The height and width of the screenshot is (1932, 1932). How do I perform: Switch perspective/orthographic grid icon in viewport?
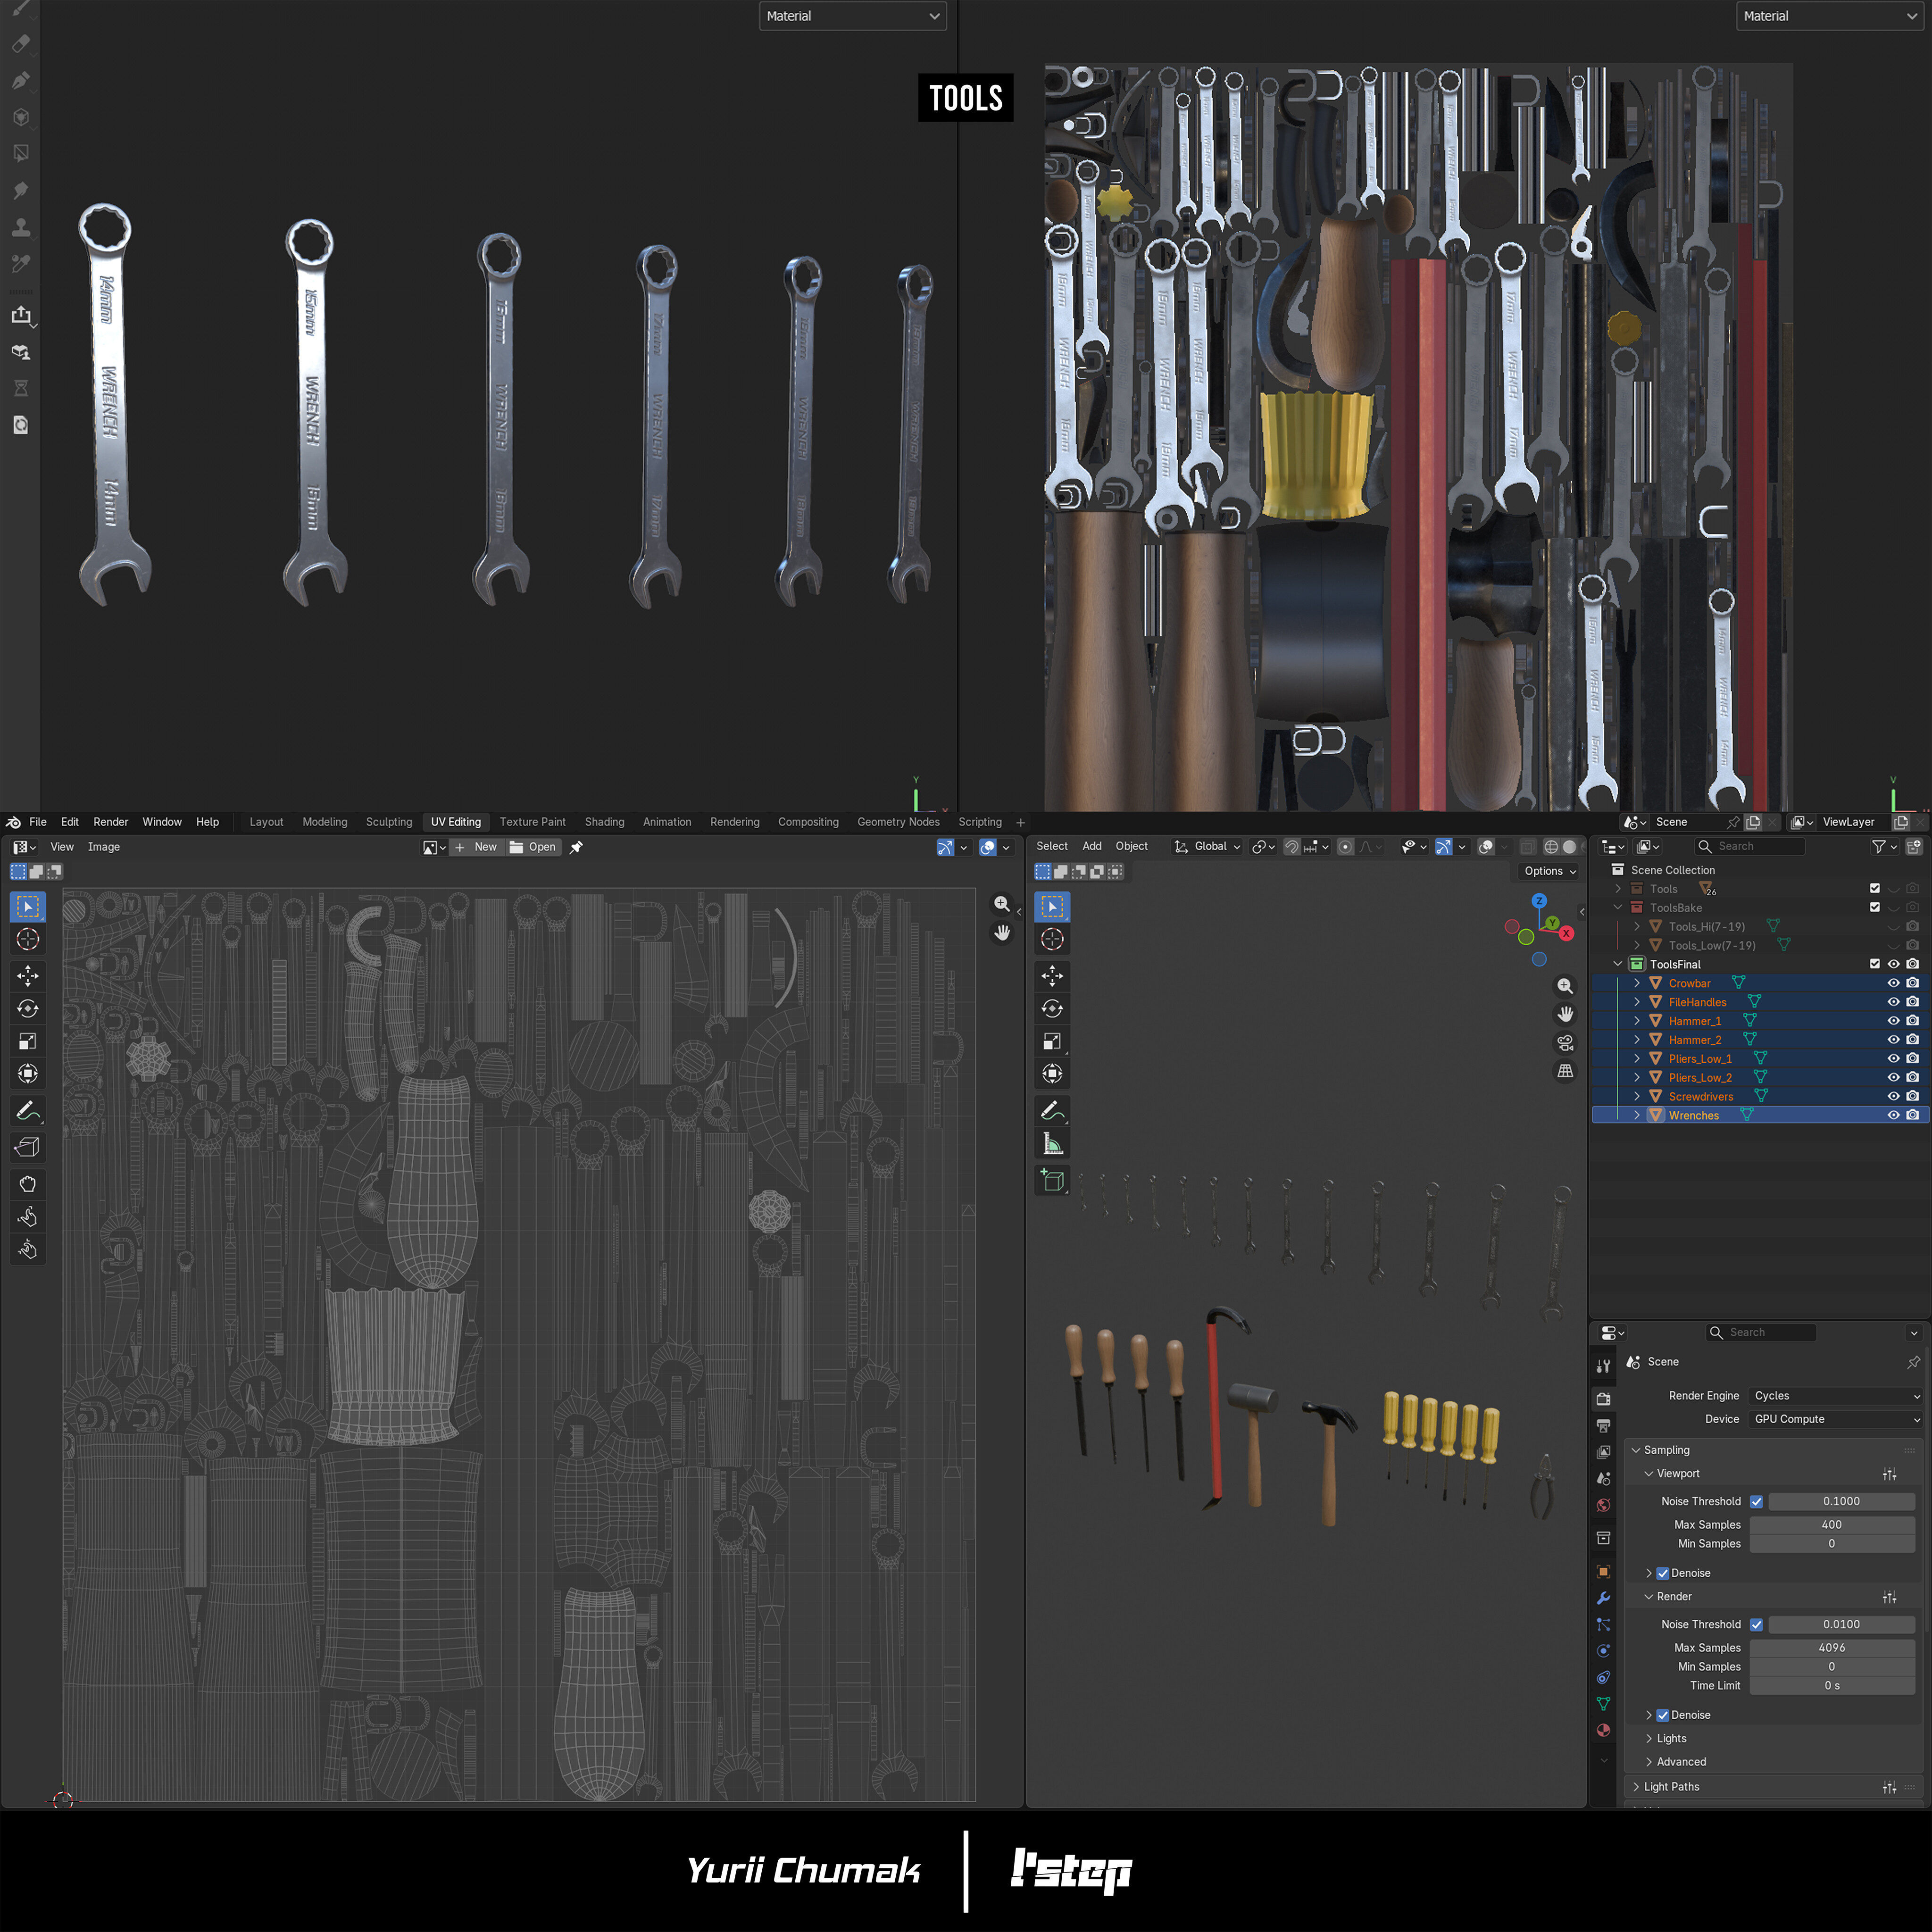[x=1565, y=1071]
